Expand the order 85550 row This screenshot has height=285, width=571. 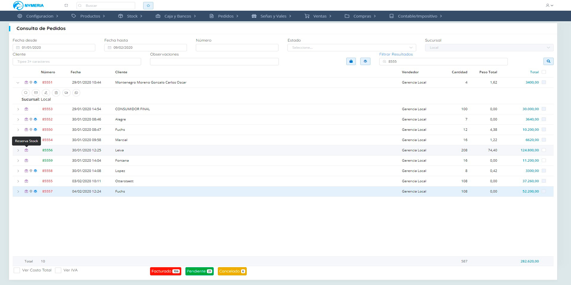coord(18,130)
